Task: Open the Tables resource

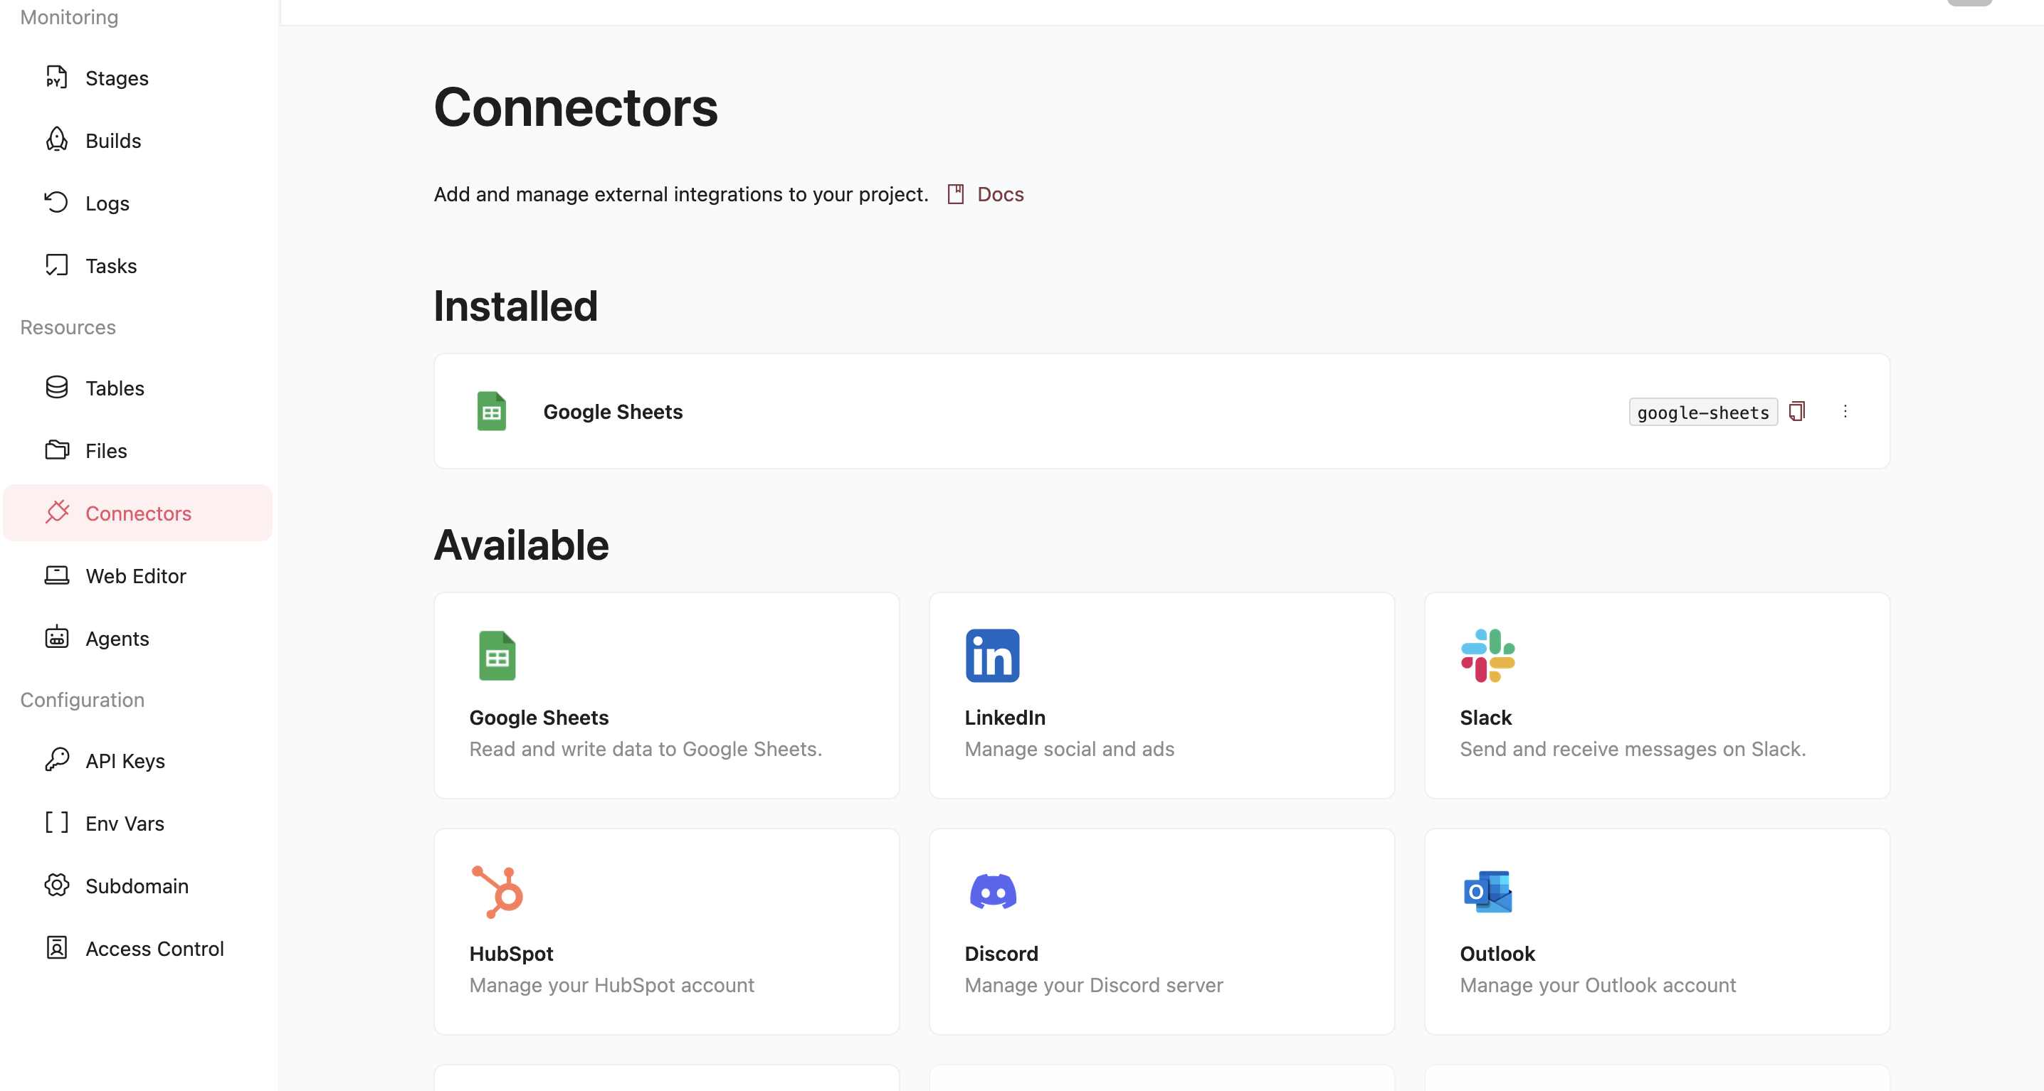Action: coord(137,388)
